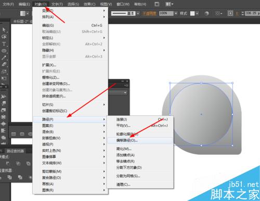The width and height of the screenshot is (260, 201).
Task: Open fill swatch dropdown arrow in control bar
Action: pos(28,14)
